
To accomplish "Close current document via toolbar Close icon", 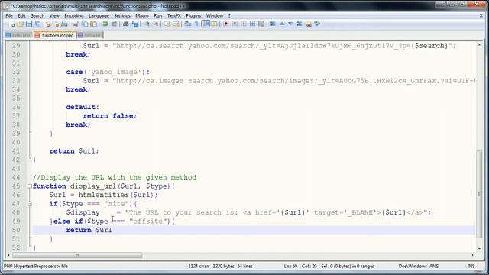I will click(47, 24).
